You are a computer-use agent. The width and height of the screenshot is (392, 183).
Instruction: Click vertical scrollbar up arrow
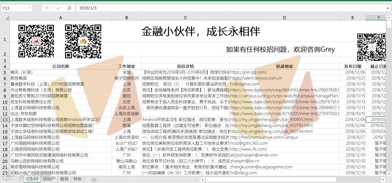click(389, 18)
